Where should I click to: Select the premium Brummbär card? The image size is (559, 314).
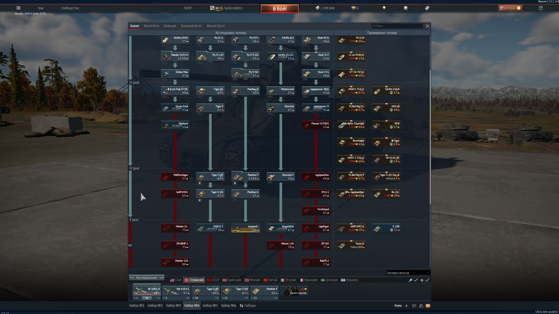351,142
